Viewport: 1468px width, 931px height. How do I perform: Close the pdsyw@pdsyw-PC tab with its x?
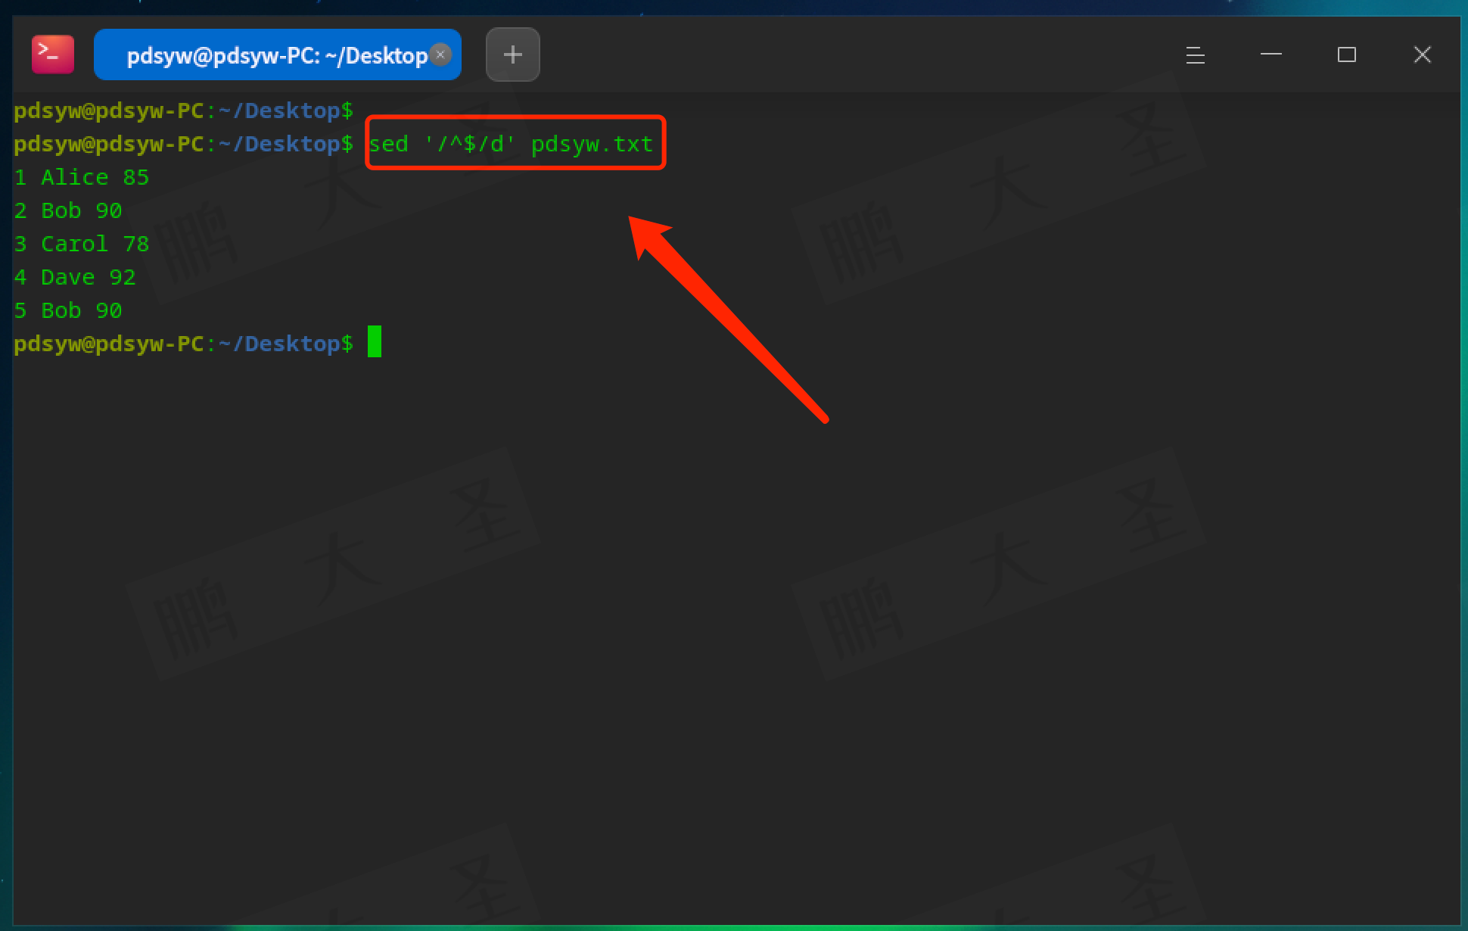[440, 54]
